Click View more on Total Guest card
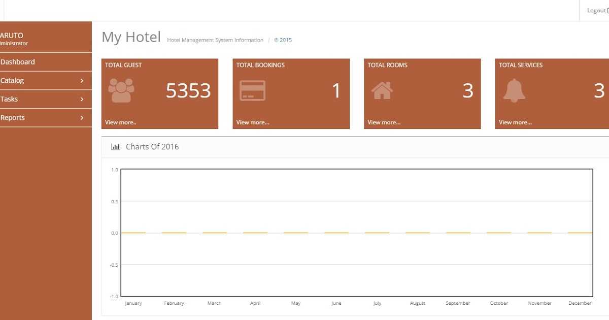 [x=120, y=122]
